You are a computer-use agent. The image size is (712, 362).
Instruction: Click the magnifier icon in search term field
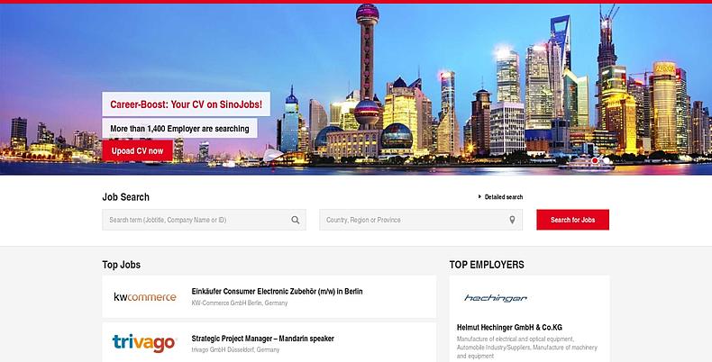pos(295,220)
